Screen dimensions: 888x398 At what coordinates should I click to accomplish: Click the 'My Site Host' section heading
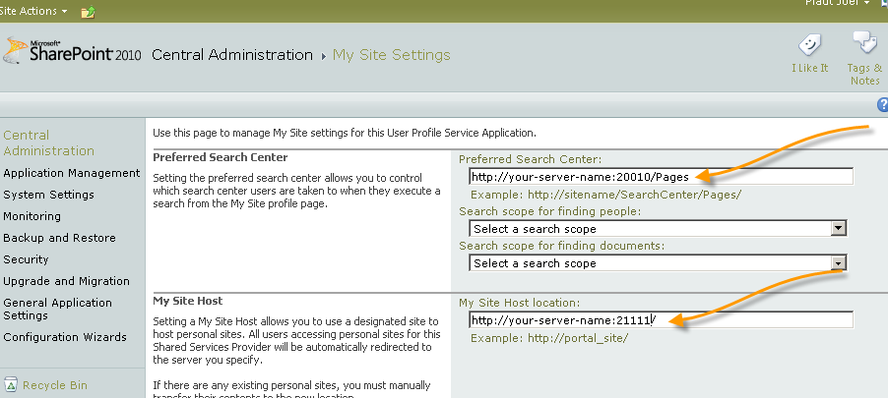(187, 301)
